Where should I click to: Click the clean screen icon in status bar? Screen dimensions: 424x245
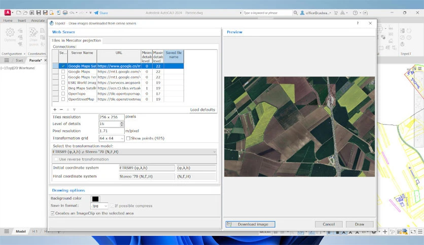pyautogui.click(x=413, y=231)
